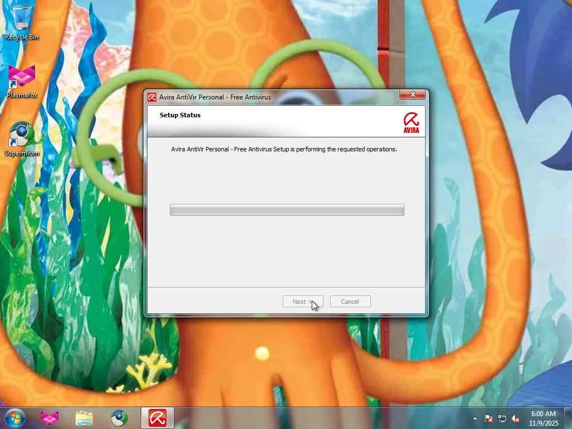Image resolution: width=572 pixels, height=429 pixels.
Task: Open volume mixer muted speaker icon
Action: coord(516,419)
